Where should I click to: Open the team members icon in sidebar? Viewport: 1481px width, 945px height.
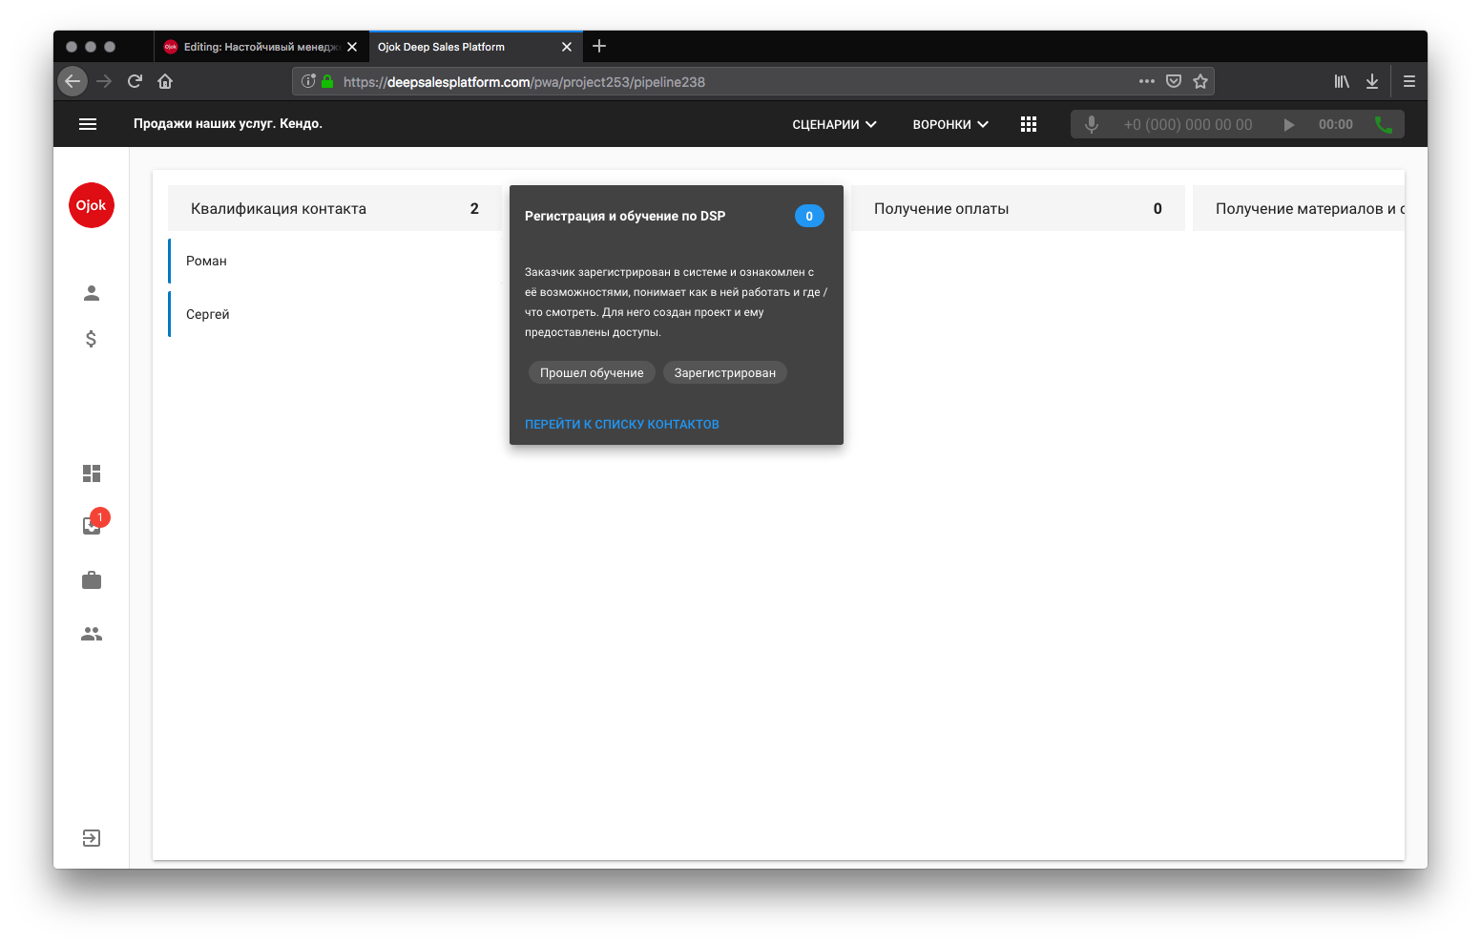pos(91,633)
